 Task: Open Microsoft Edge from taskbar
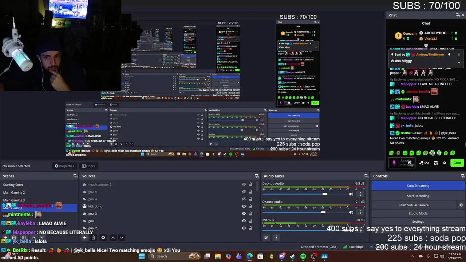[250, 257]
